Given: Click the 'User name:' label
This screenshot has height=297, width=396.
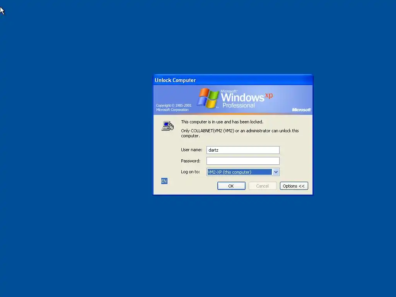Looking at the screenshot, I should click(x=191, y=150).
